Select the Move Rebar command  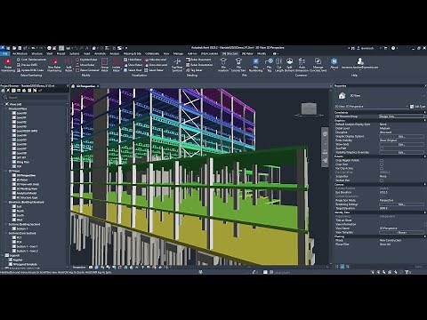click(85, 65)
